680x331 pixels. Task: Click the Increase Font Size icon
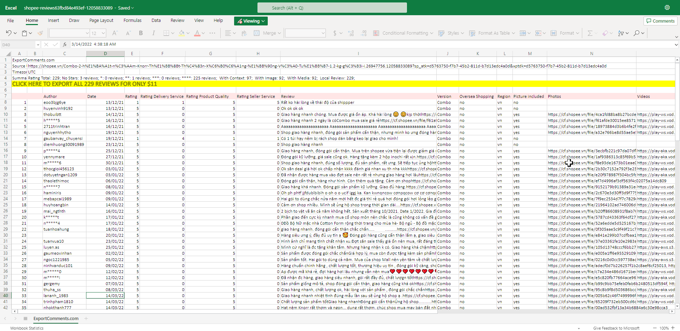coord(115,33)
